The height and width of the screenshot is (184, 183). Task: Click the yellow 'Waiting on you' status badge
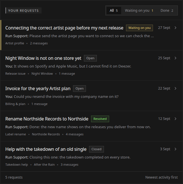[x=139, y=28]
